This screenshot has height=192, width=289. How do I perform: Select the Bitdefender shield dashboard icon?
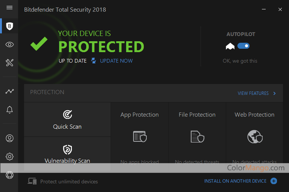pyautogui.click(x=9, y=26)
